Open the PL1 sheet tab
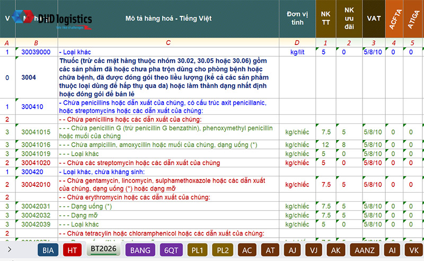Screen dimensions: 424x261 197,250
